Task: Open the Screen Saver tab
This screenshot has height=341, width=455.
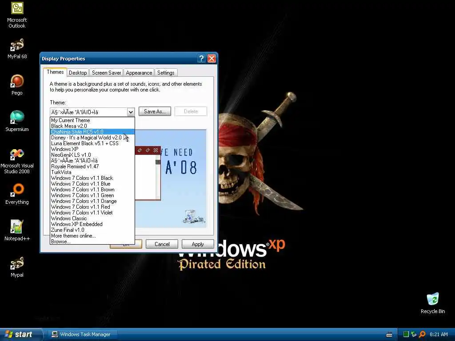Action: [106, 73]
